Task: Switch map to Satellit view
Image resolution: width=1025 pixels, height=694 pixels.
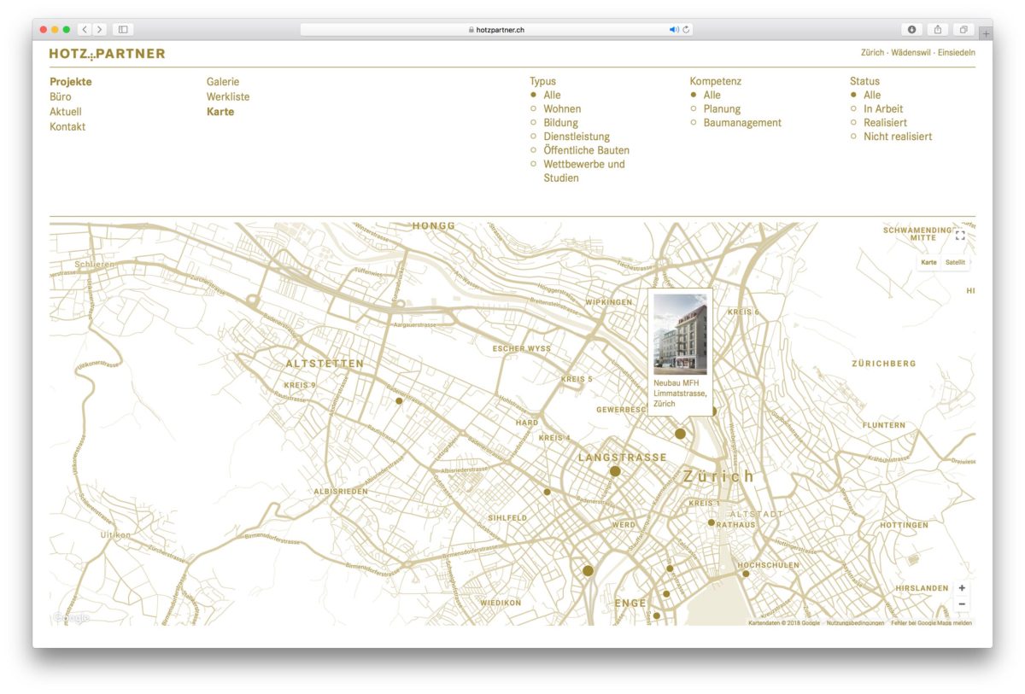Action: click(955, 263)
